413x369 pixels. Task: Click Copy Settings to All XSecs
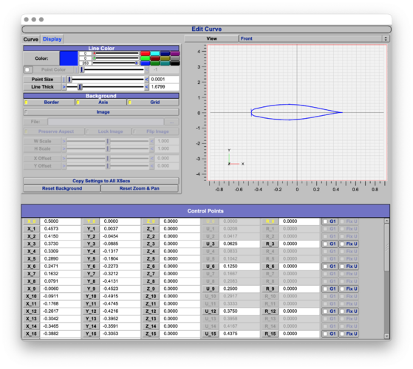pyautogui.click(x=101, y=181)
